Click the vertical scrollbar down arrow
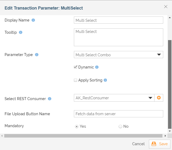The width and height of the screenshot is (172, 150). 170,131
